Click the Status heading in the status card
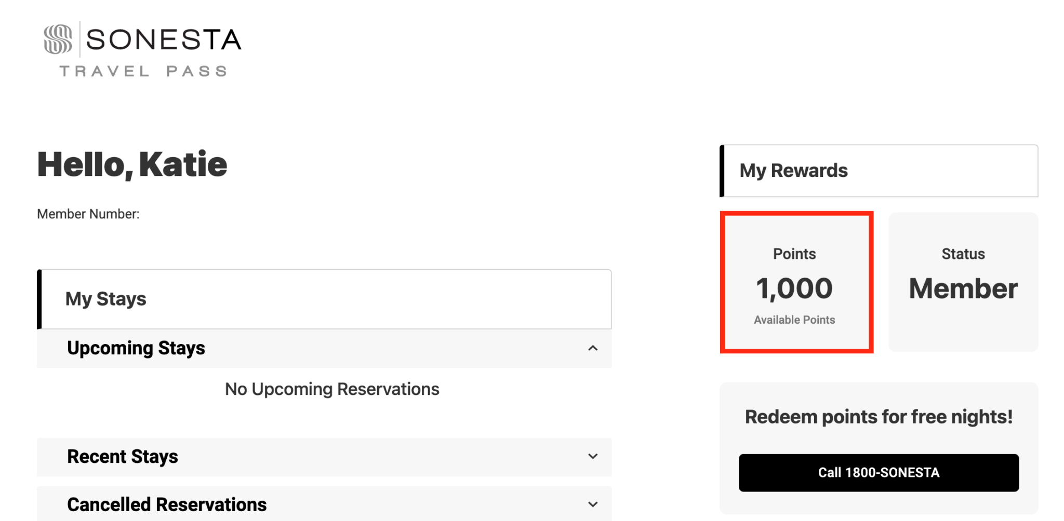Screen dimensions: 1064x521 pos(963,254)
